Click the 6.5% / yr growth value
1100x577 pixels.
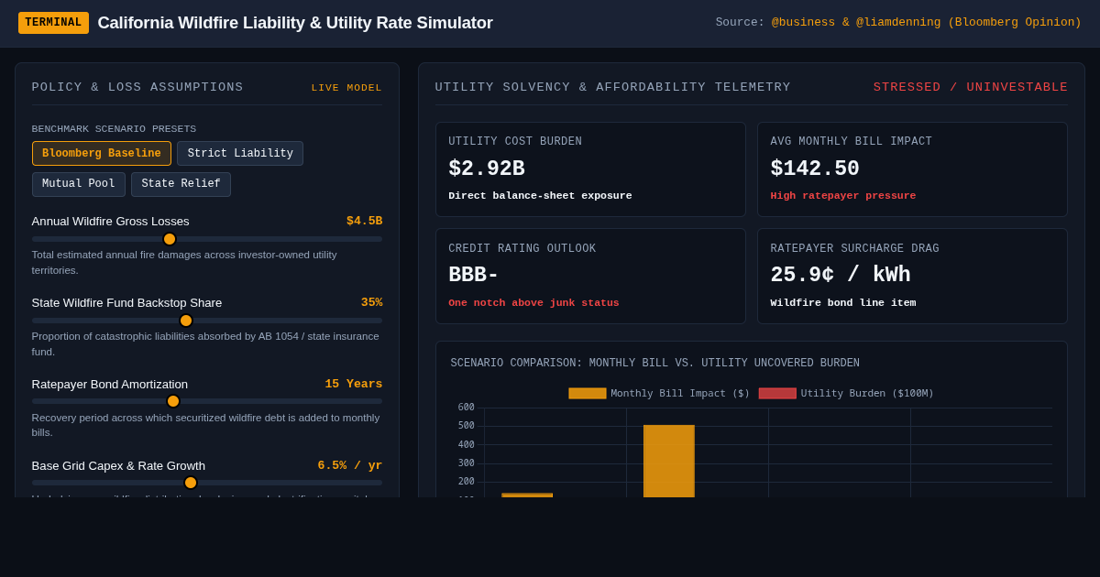click(350, 465)
